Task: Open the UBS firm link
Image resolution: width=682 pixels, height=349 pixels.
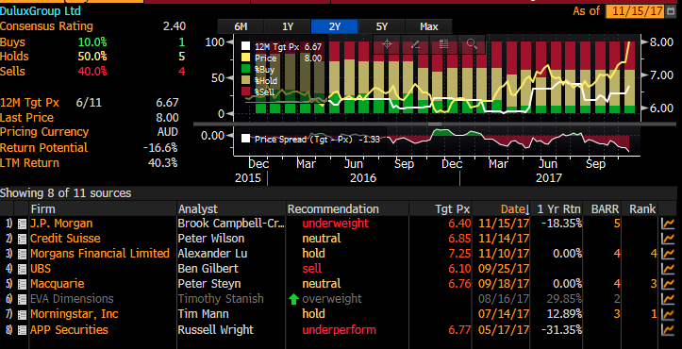Action: (41, 269)
